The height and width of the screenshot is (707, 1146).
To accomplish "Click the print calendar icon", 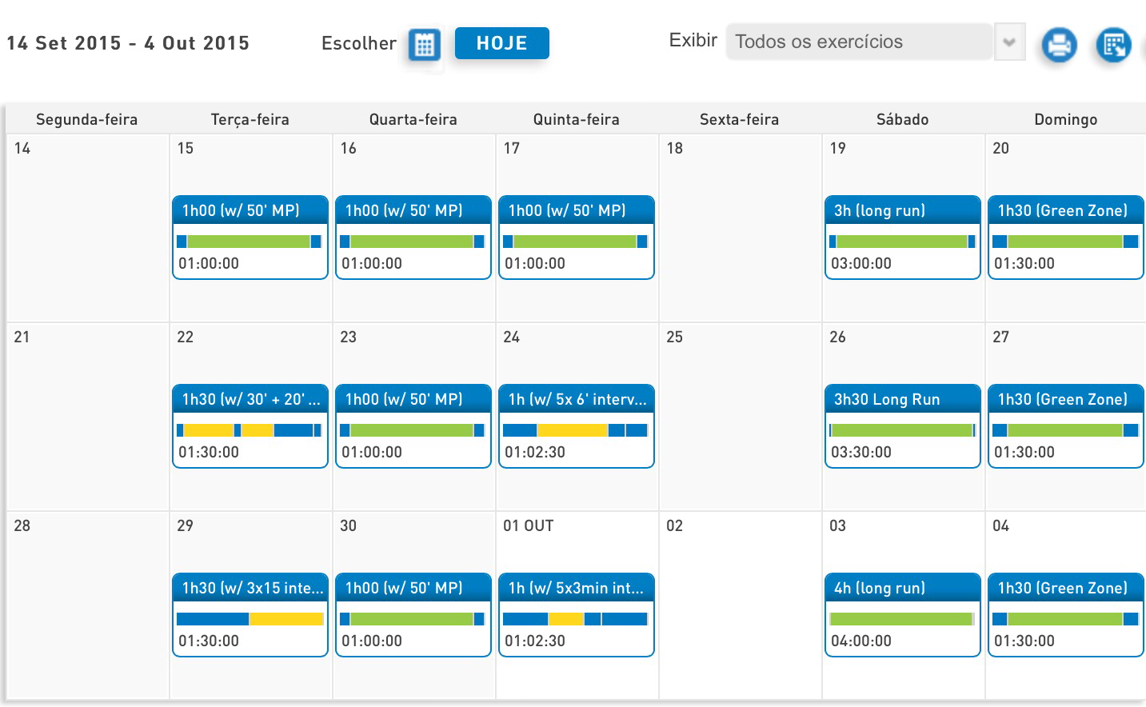I will coord(1059,45).
